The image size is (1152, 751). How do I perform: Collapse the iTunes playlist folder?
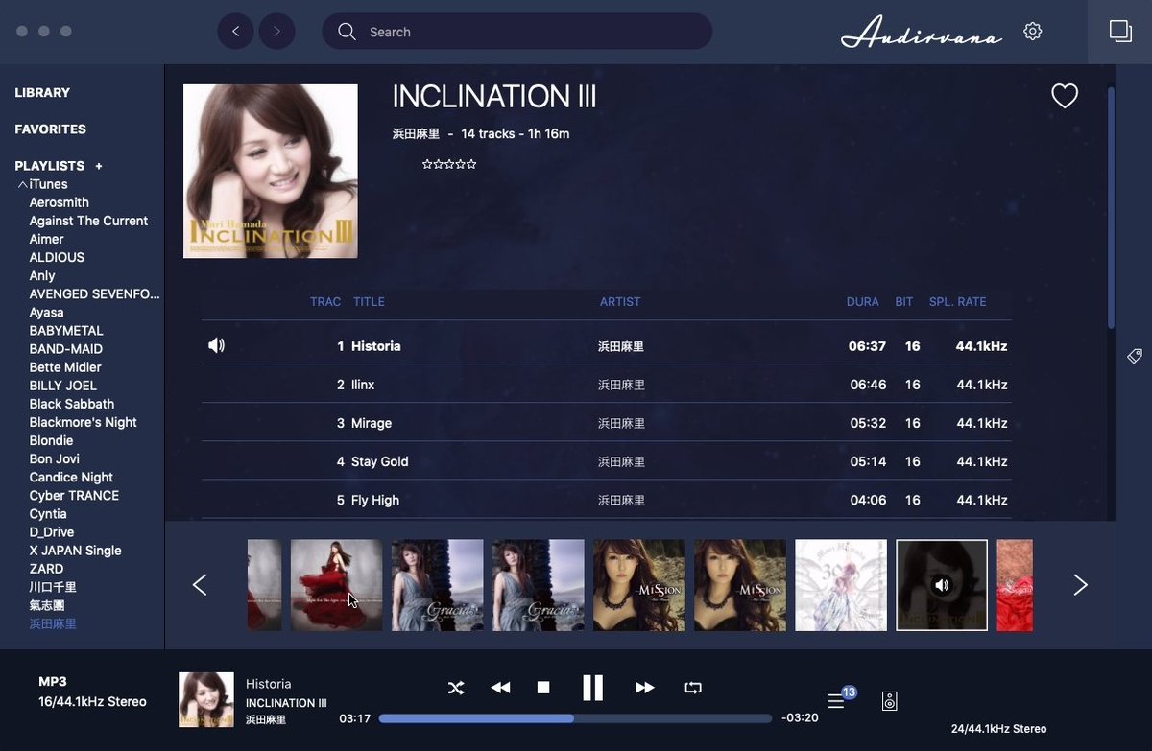(x=22, y=184)
